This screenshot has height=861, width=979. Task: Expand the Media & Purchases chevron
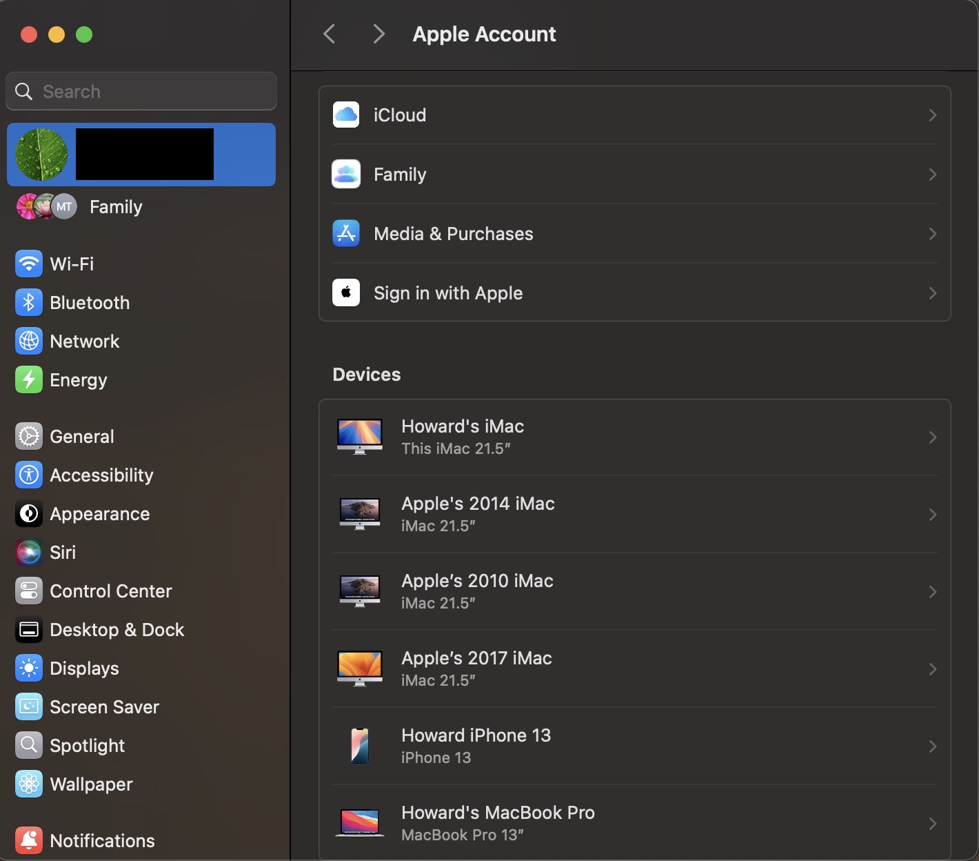[x=932, y=234]
